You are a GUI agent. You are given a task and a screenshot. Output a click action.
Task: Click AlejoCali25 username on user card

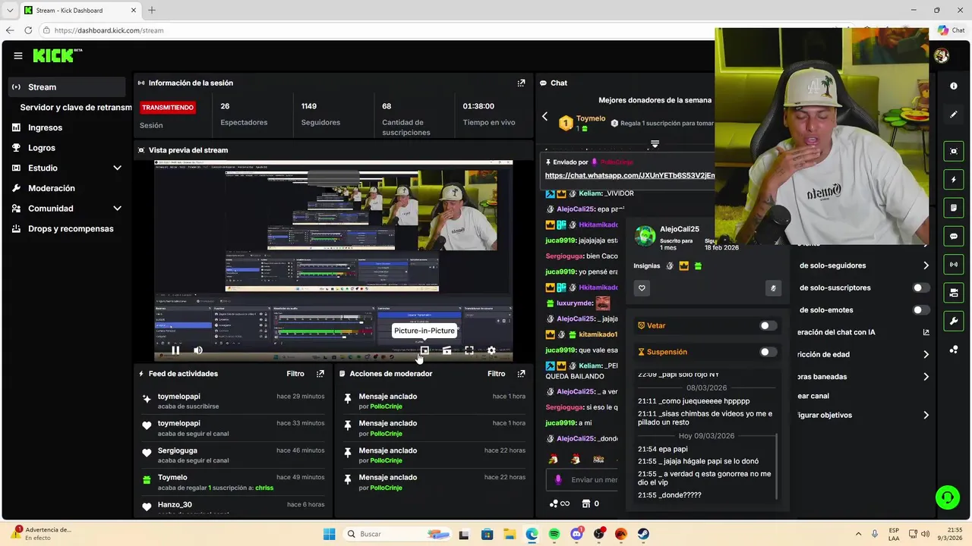pos(680,229)
